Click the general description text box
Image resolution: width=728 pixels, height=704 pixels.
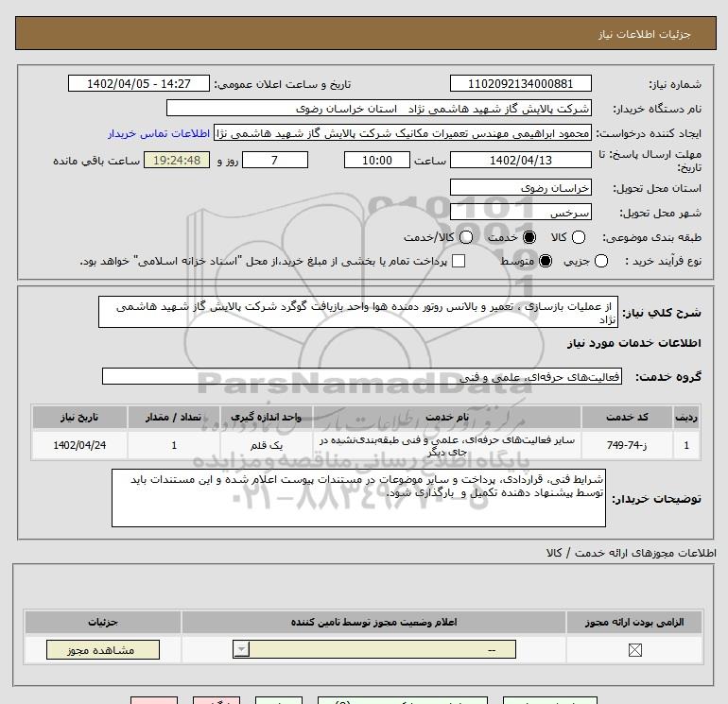click(358, 313)
